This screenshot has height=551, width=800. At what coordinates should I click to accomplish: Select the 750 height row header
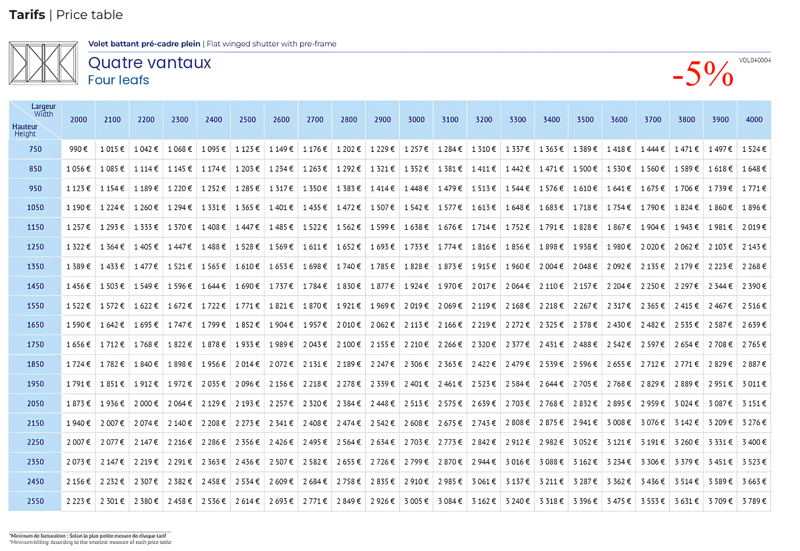pyautogui.click(x=35, y=149)
